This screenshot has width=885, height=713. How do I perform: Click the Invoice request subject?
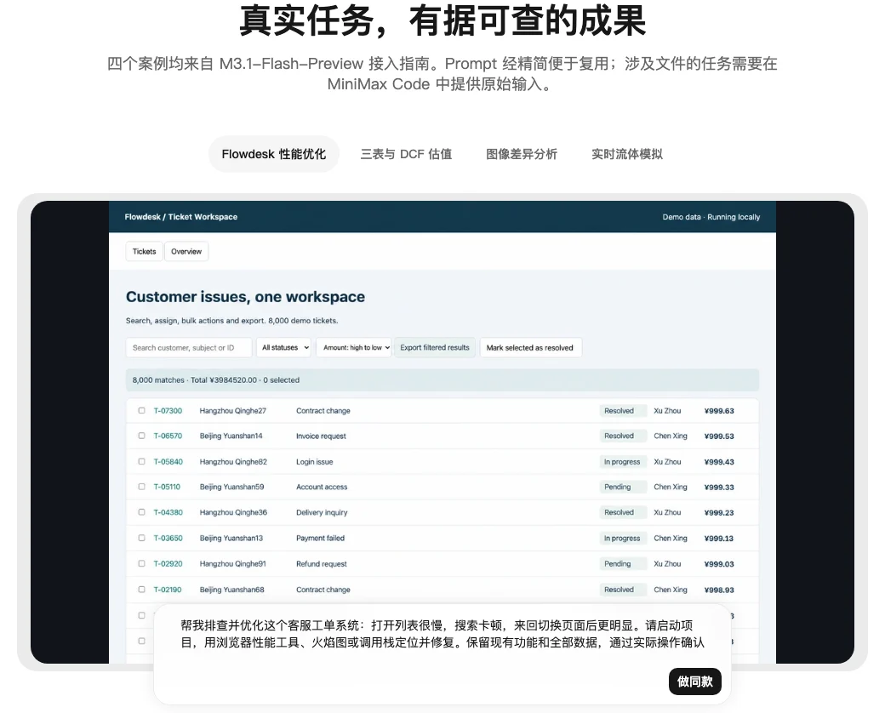[x=321, y=436]
